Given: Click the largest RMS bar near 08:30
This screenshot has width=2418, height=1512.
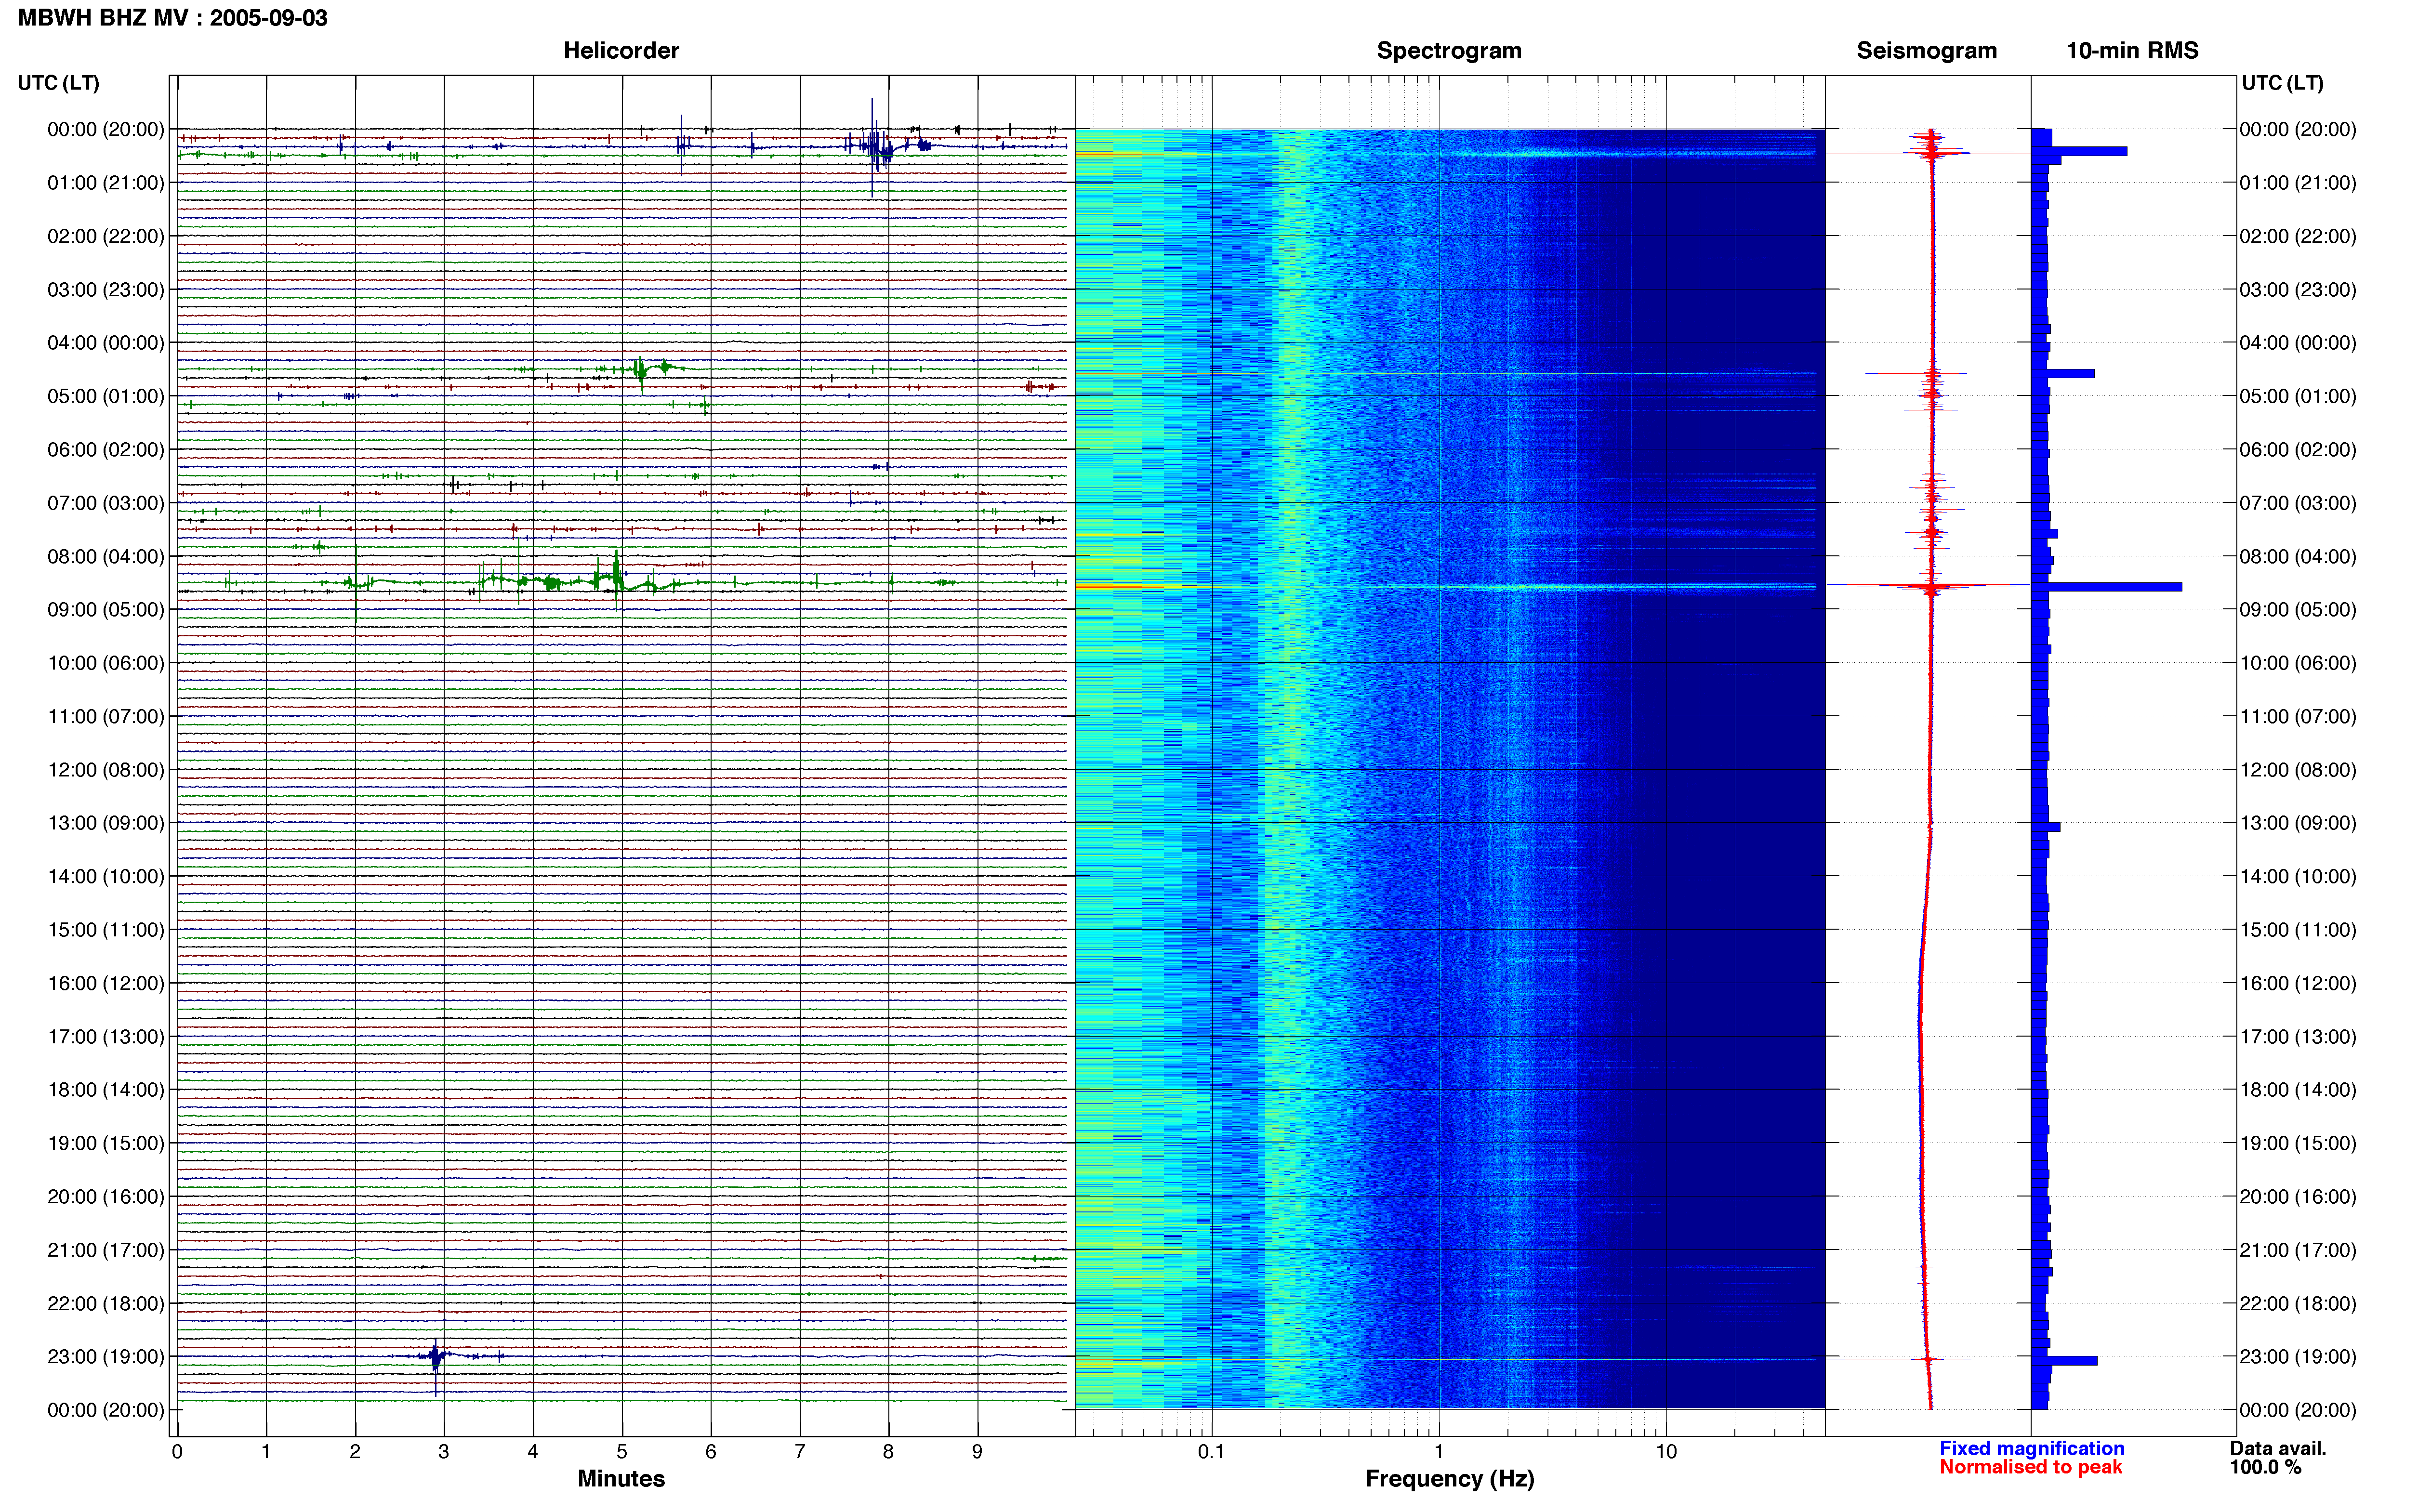Looking at the screenshot, I should 2107,587.
